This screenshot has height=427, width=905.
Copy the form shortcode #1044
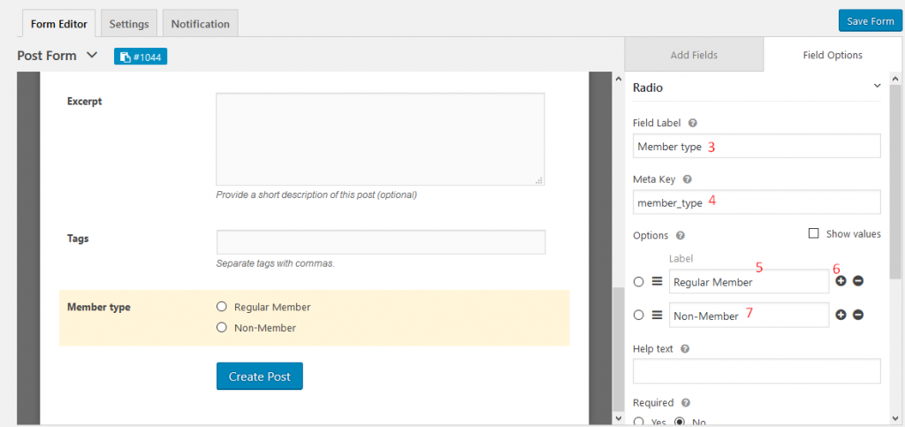[141, 57]
